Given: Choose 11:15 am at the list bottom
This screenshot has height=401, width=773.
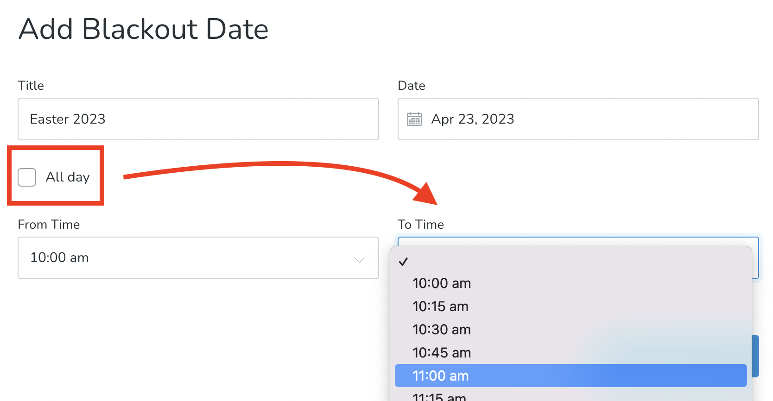Looking at the screenshot, I should pos(439,396).
